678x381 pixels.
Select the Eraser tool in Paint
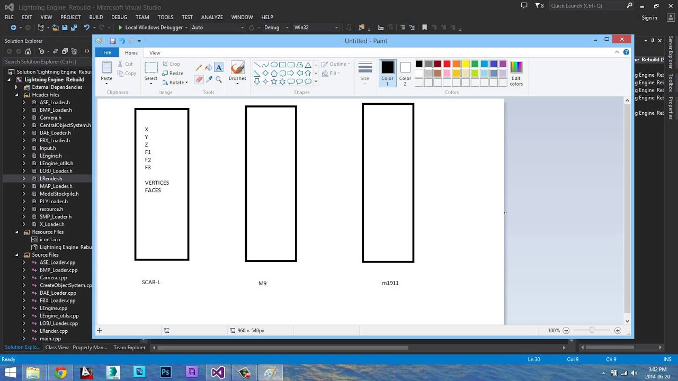tap(199, 79)
